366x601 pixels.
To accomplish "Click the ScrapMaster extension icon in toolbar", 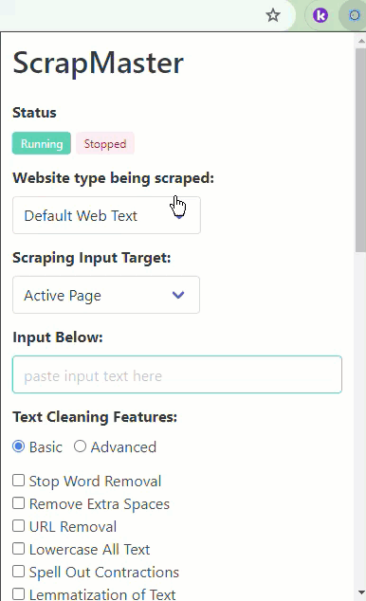I will point(354,15).
